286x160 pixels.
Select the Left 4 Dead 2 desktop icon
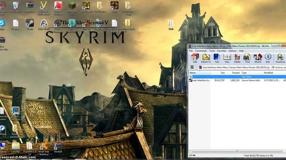(x=86, y=7)
